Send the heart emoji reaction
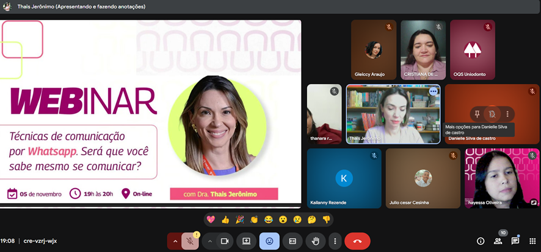The image size is (541, 252). (211, 219)
